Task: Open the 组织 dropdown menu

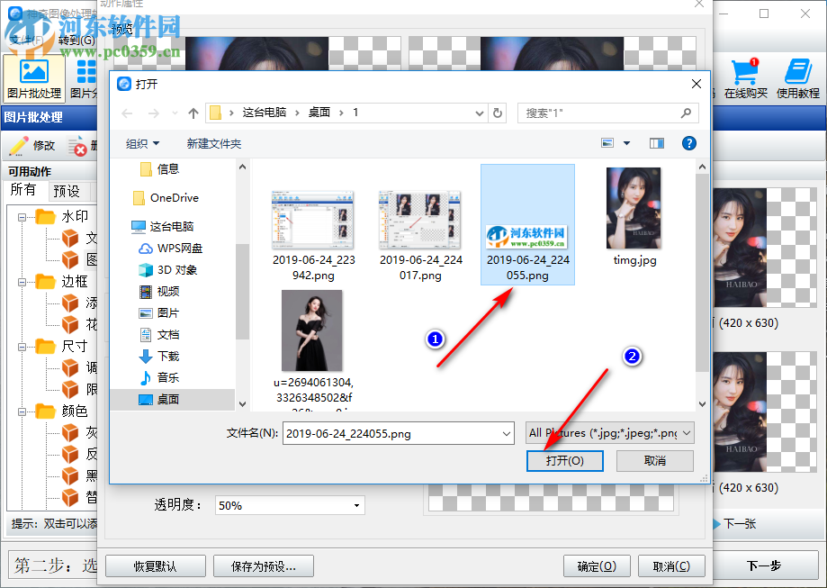Action: point(142,143)
